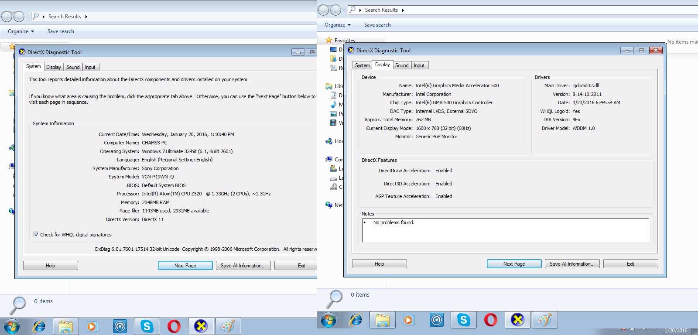
Task: Open recent pages dropdown in the right Explorer window
Action: (x=344, y=10)
